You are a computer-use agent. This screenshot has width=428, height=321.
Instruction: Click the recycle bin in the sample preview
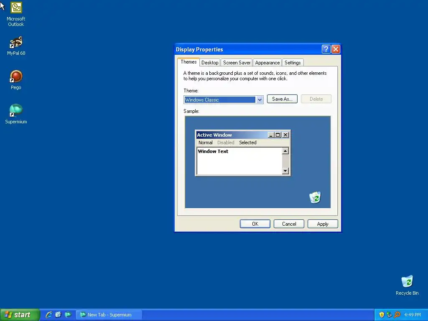coord(315,197)
